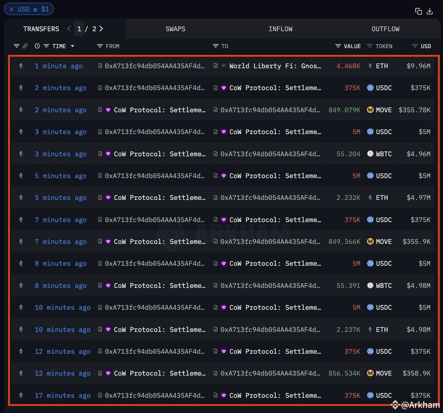Open the INFLOW tab

(280, 29)
